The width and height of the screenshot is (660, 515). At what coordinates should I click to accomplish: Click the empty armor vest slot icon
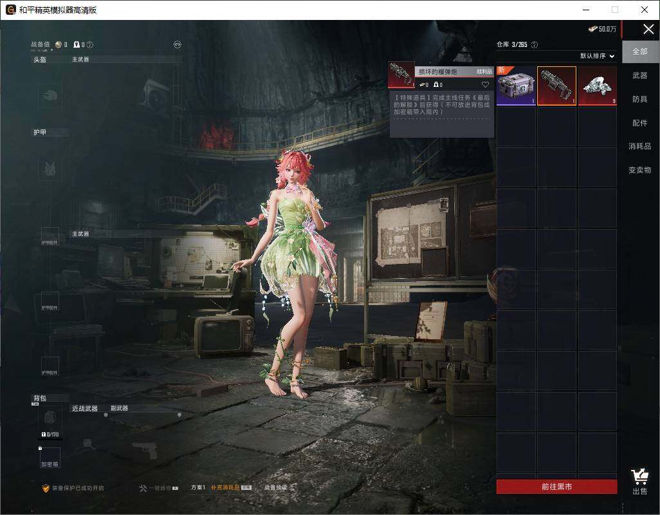(51, 169)
